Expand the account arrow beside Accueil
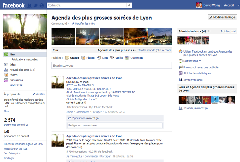Viewport: 240px width, 162px height. pyautogui.click(x=237, y=5)
